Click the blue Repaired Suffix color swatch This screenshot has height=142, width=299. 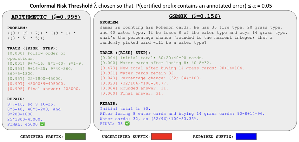coord(246,137)
